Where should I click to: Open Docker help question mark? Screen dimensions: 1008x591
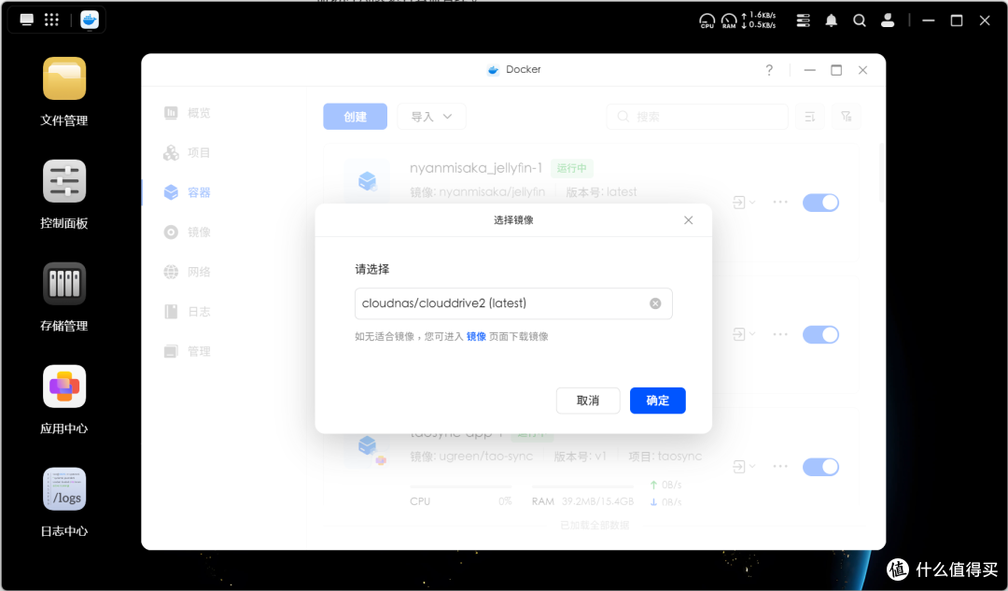[x=769, y=70]
